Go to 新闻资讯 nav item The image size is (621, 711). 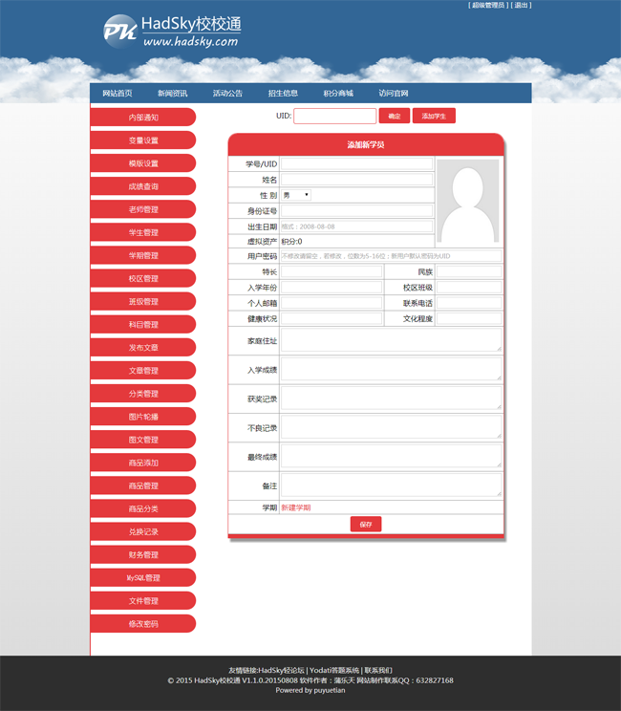pyautogui.click(x=172, y=93)
